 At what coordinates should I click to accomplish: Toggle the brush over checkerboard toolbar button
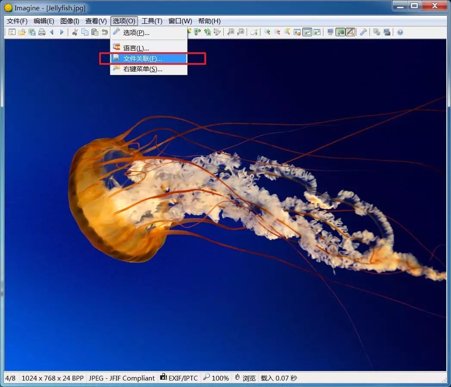(351, 32)
